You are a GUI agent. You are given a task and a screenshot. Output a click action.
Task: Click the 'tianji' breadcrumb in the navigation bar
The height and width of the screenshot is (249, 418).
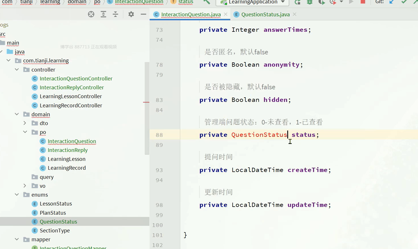click(26, 2)
